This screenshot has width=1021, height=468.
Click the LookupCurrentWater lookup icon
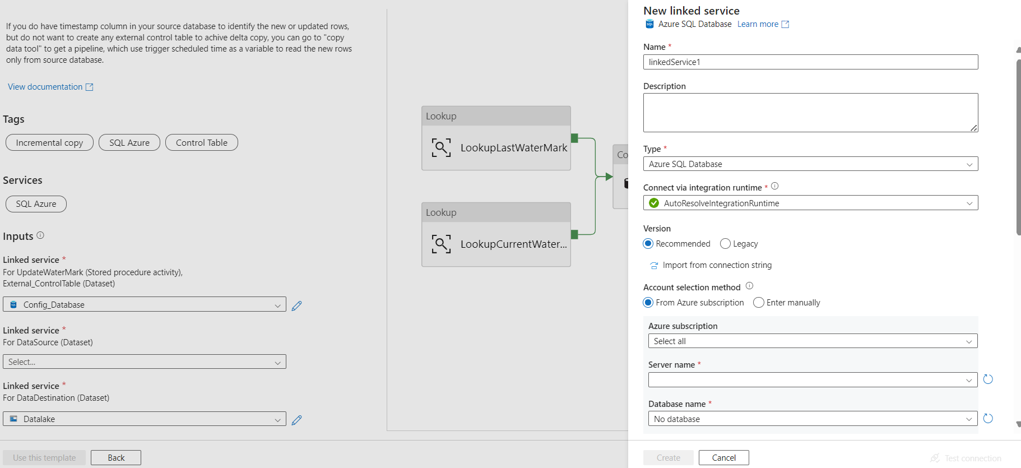pos(441,244)
